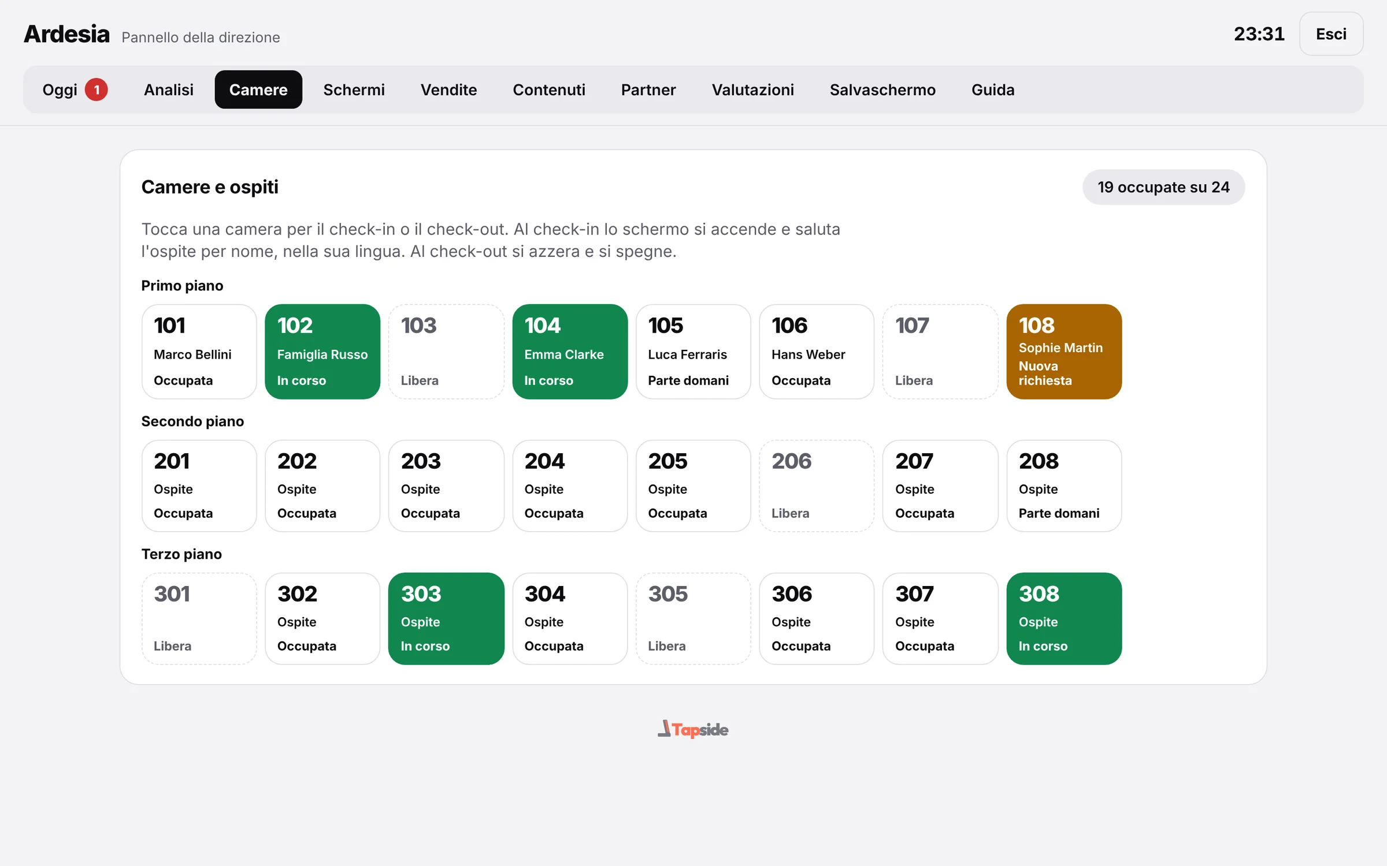Open the Guida tab
The height and width of the screenshot is (866, 1387).
click(x=993, y=89)
